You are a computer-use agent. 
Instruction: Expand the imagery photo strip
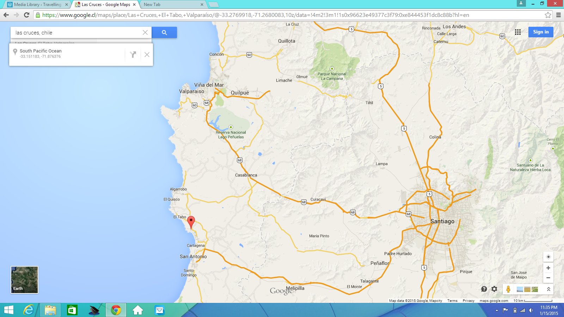point(548,289)
